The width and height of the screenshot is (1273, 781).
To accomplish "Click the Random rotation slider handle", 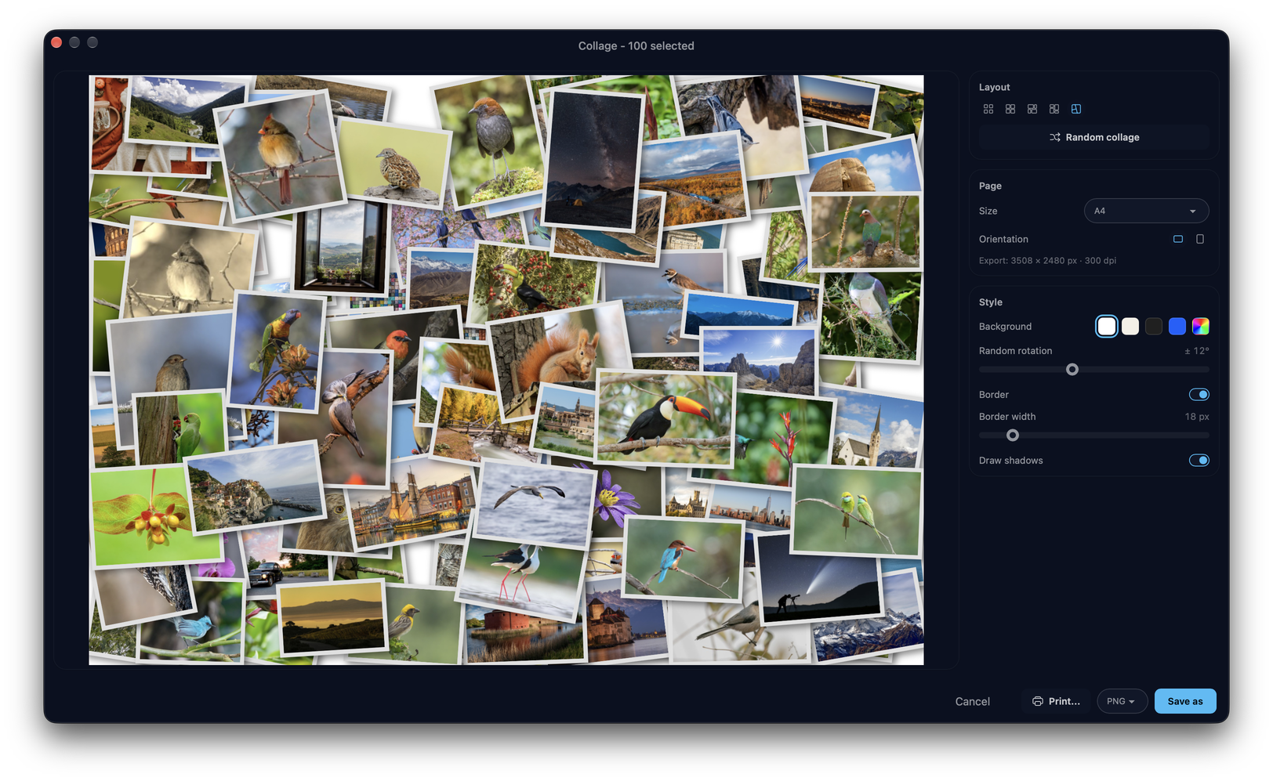I will click(x=1072, y=370).
